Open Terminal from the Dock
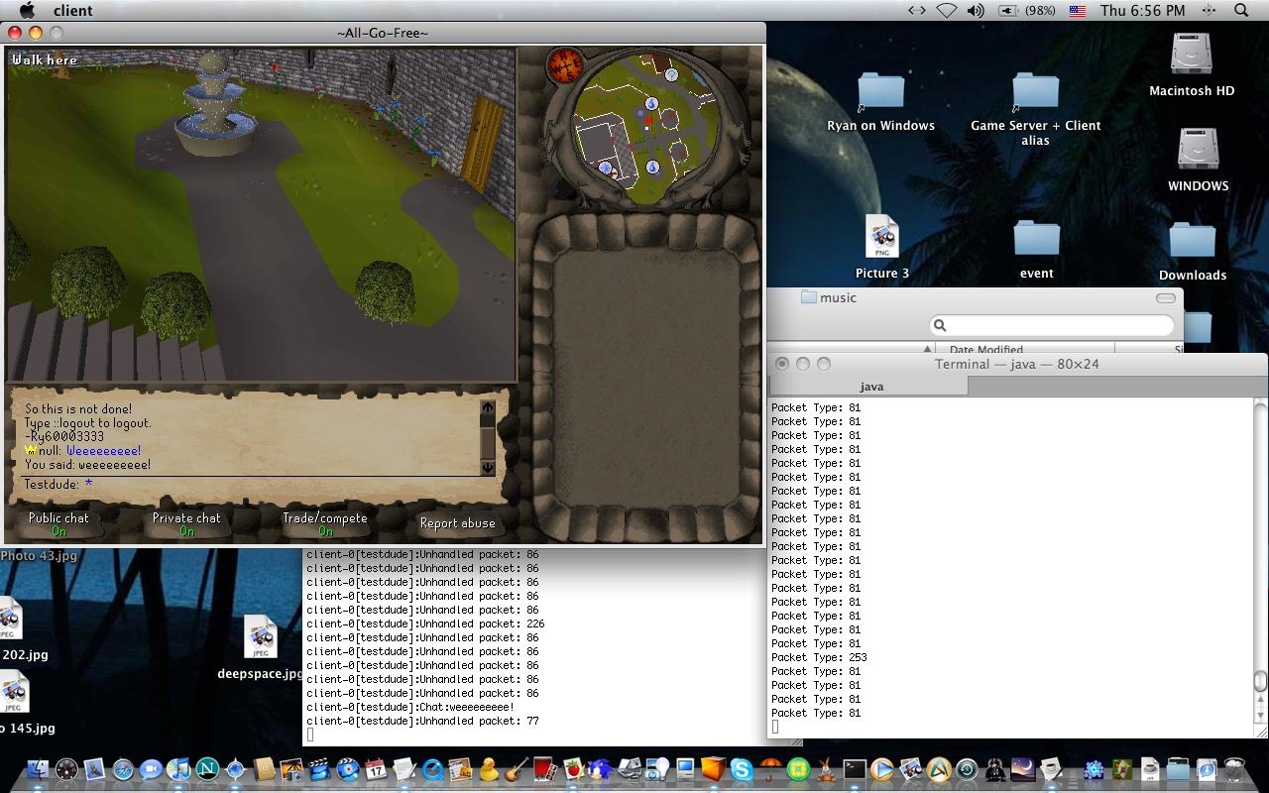Screen dimensions: 1269x793 pos(855,769)
